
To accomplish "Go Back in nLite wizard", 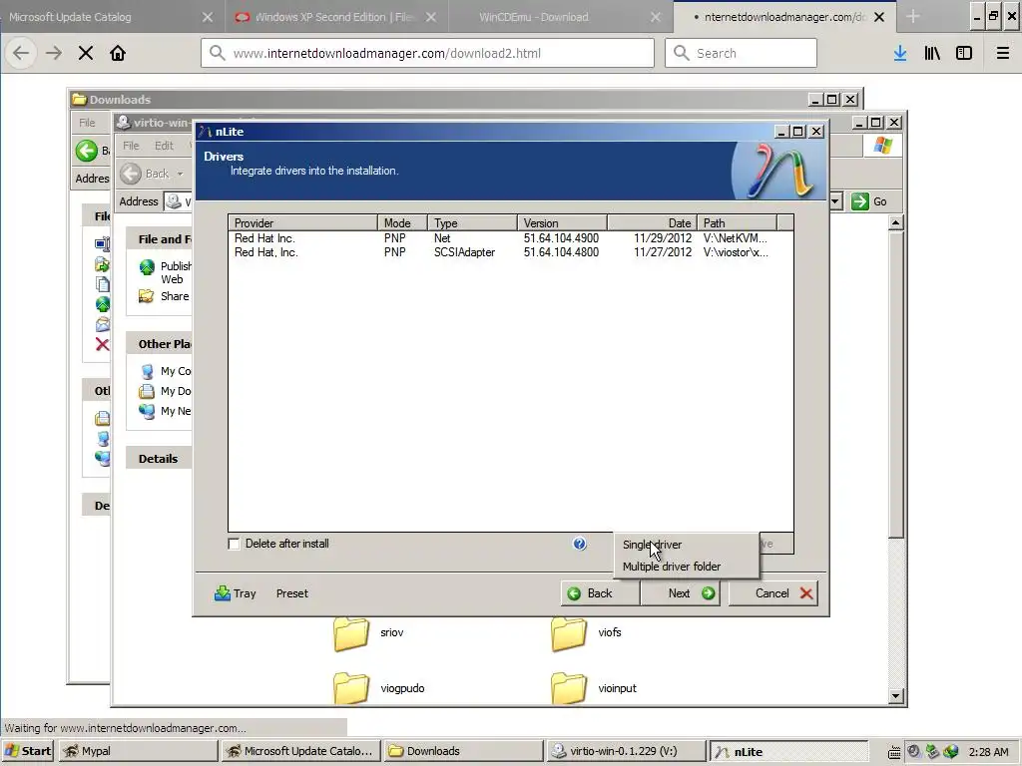I will click(x=600, y=593).
